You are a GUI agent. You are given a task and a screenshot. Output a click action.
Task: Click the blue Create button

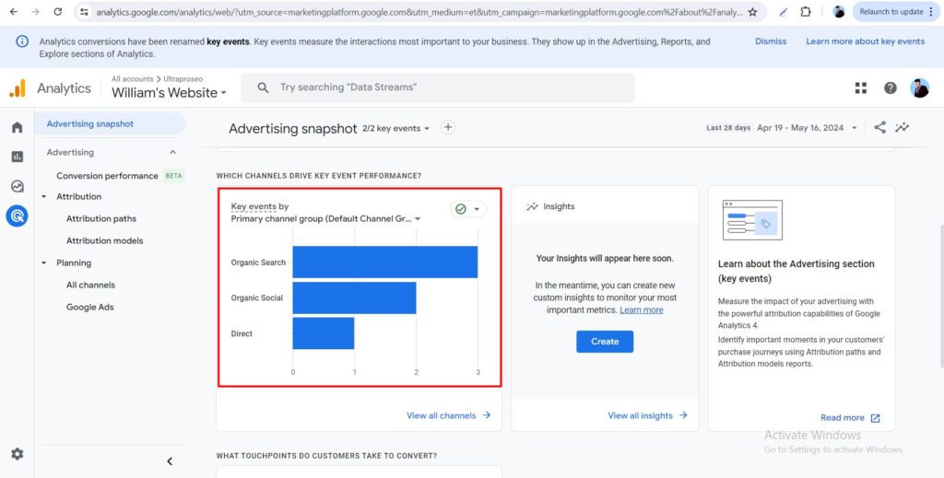605,342
